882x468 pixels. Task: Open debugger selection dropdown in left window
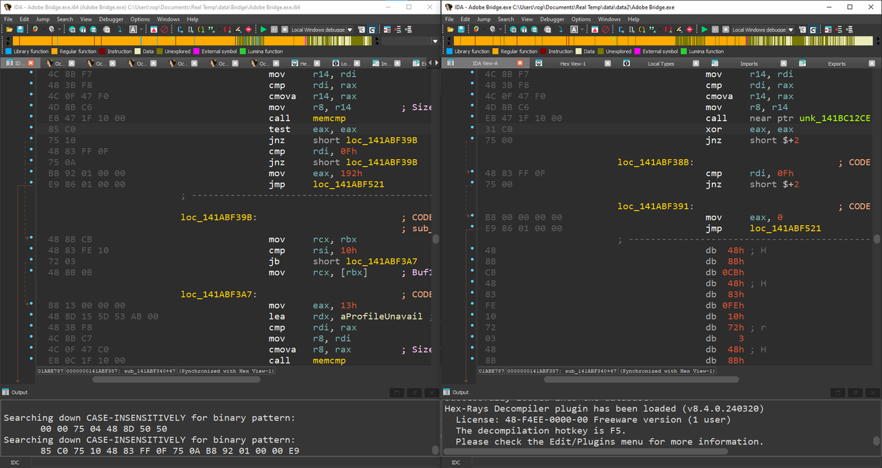coord(350,30)
